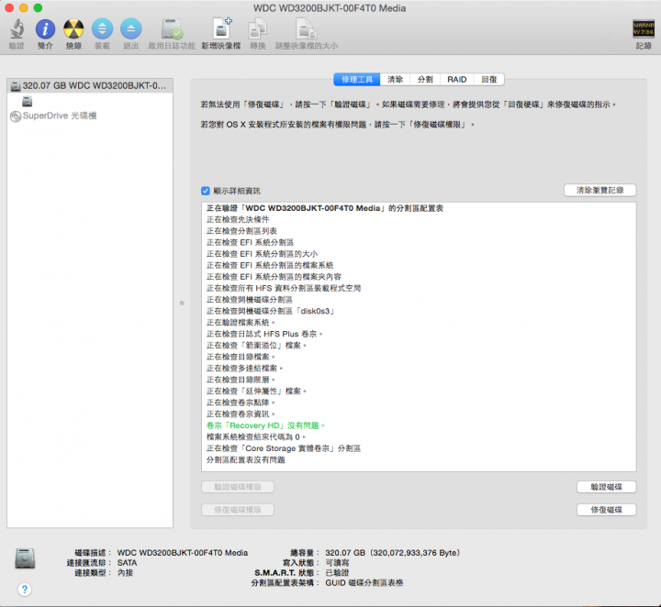This screenshot has height=607, width=661.
Task: Click the help question mark button
Action: (x=25, y=590)
